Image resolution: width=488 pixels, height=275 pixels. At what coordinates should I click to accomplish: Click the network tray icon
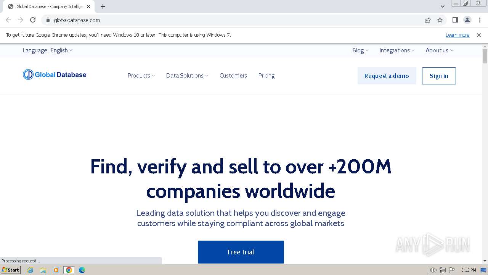443,270
